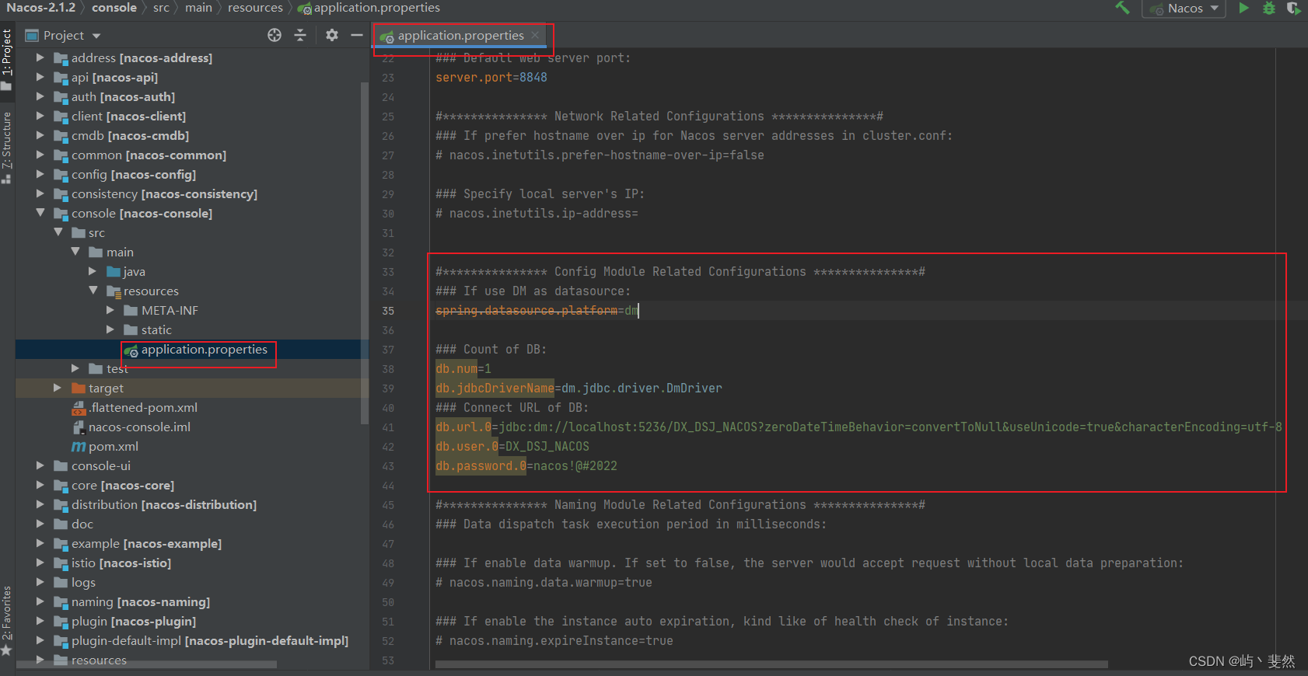This screenshot has height=676, width=1308.
Task: Close the application.properties editor tab
Action: (x=535, y=35)
